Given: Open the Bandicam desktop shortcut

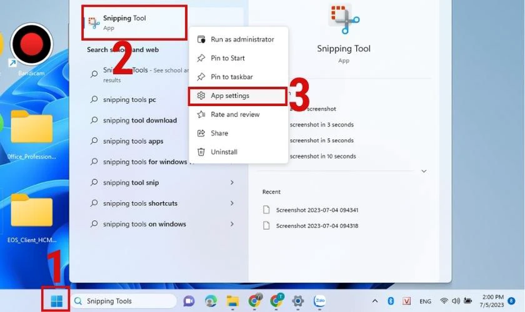Looking at the screenshot, I should coord(31,49).
